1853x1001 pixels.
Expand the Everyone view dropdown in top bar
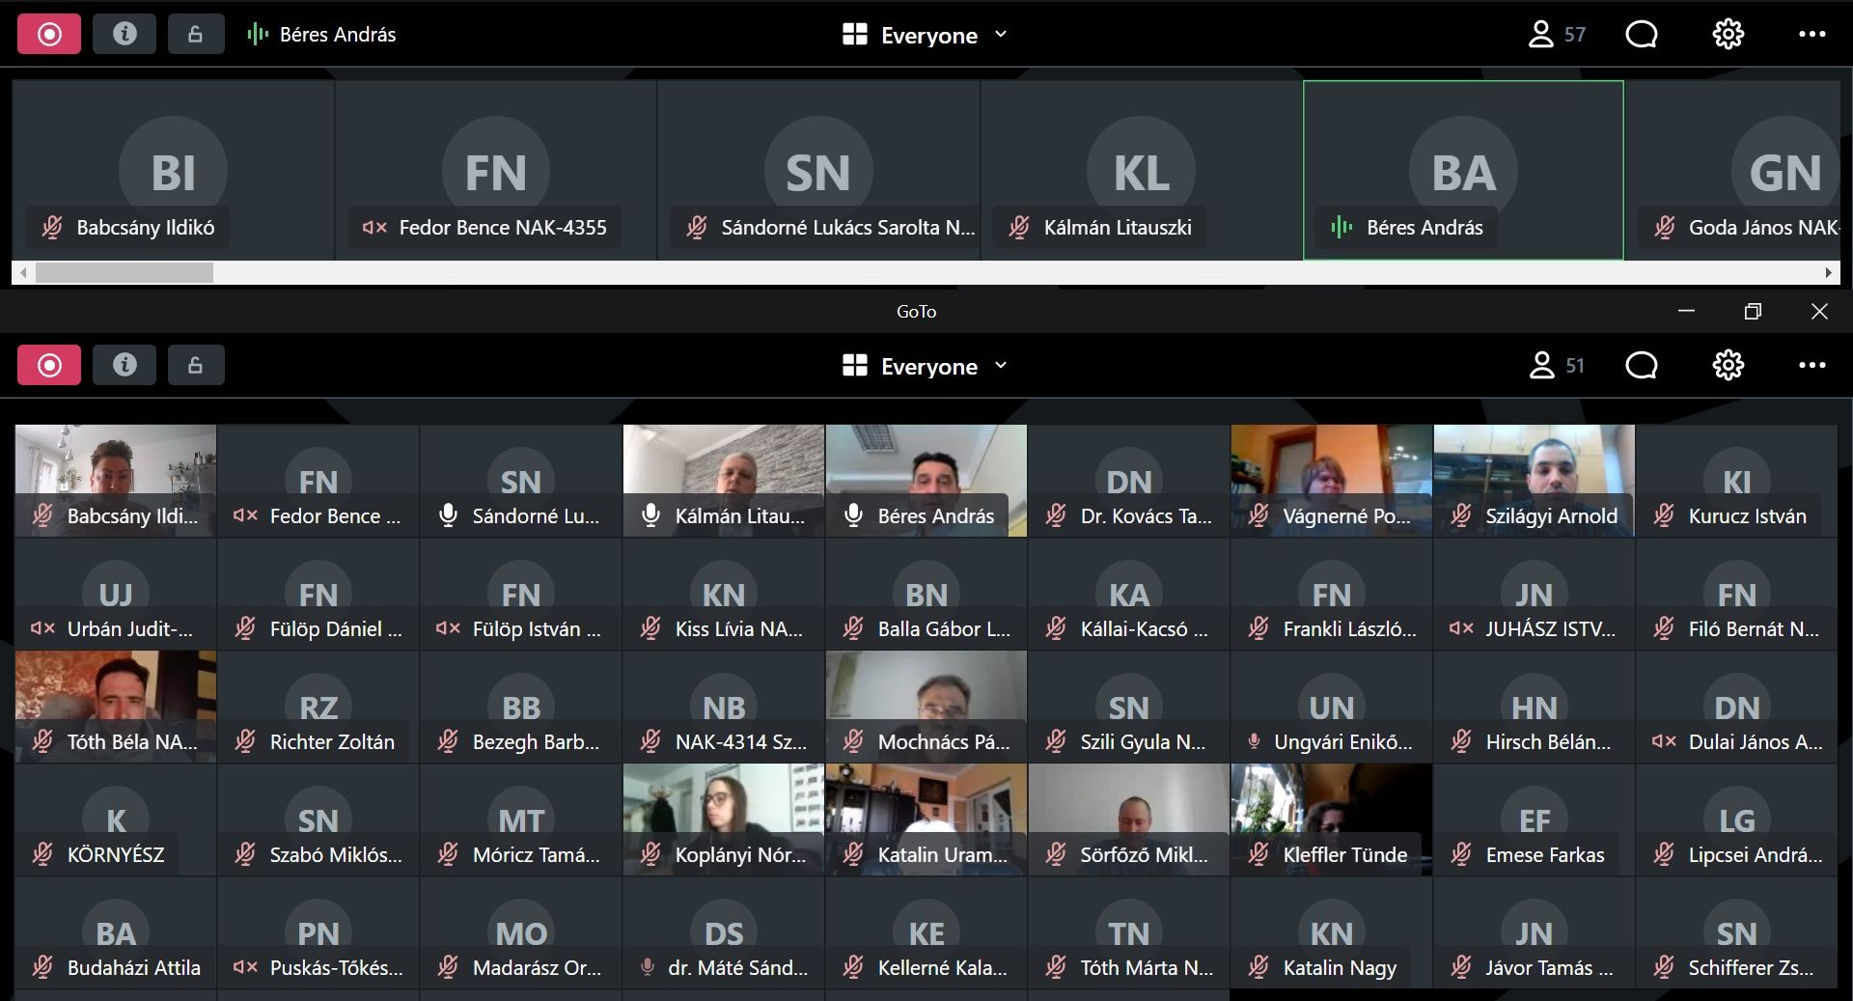[925, 35]
